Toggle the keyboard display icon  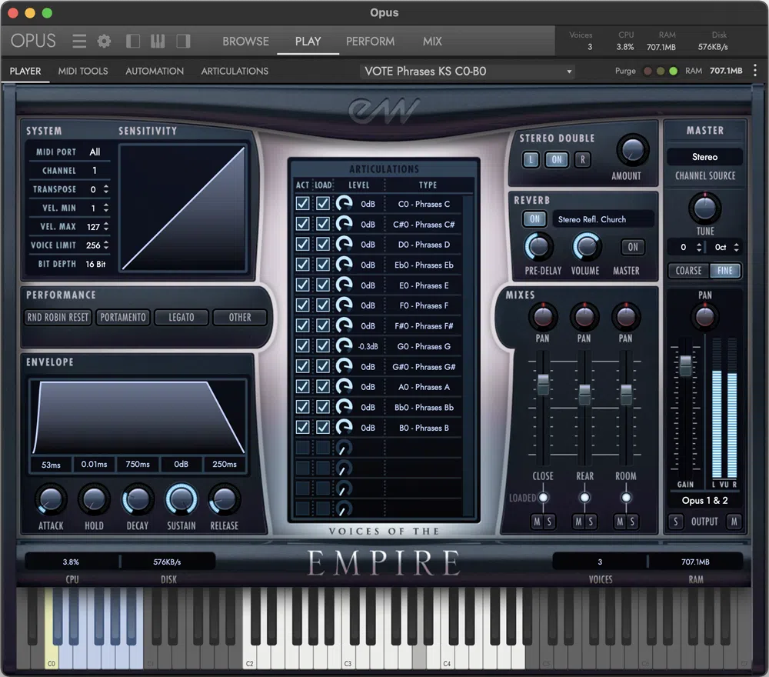pyautogui.click(x=158, y=41)
